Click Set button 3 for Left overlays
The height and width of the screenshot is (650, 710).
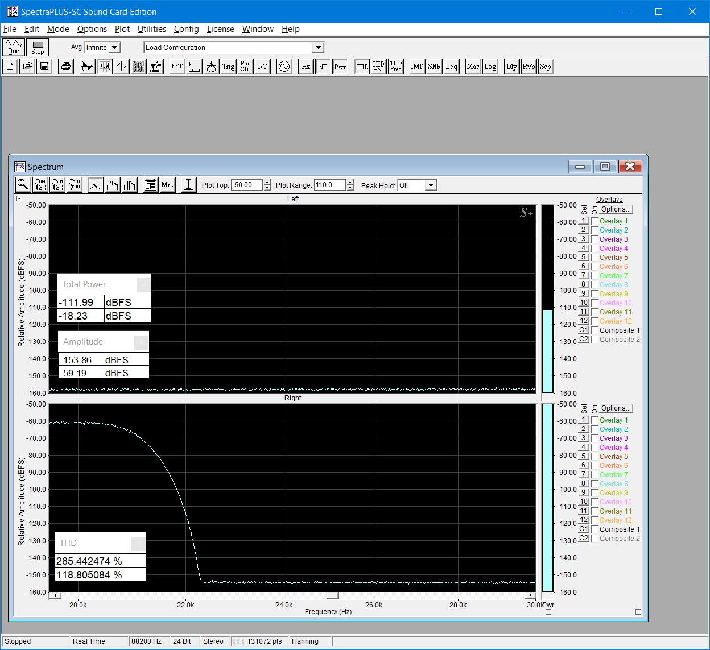[583, 239]
